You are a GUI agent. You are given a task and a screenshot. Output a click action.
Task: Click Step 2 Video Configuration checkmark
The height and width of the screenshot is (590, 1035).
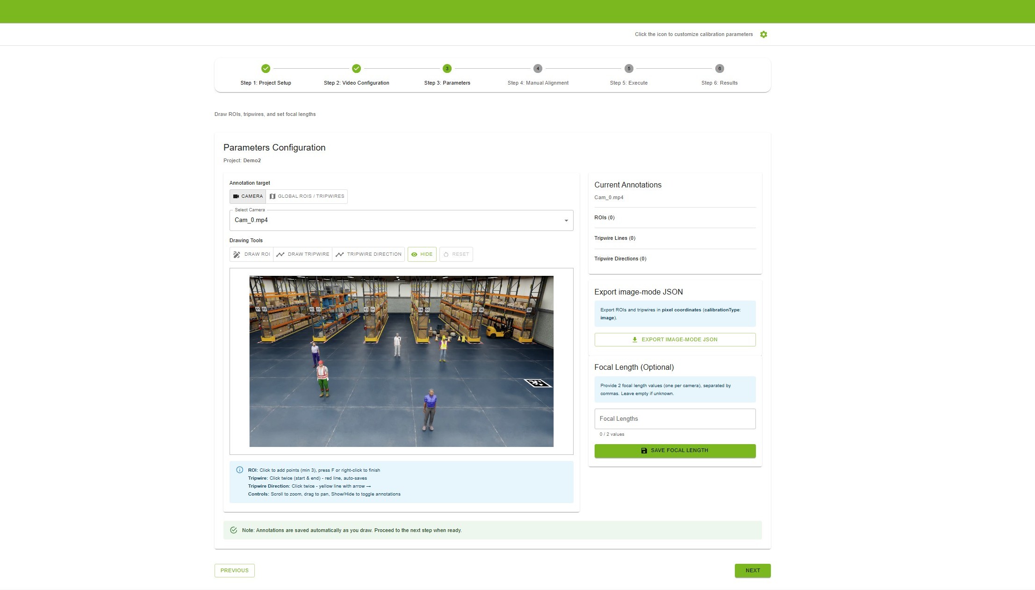click(356, 69)
